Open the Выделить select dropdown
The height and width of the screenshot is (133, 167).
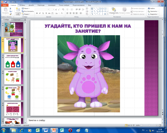[153, 14]
